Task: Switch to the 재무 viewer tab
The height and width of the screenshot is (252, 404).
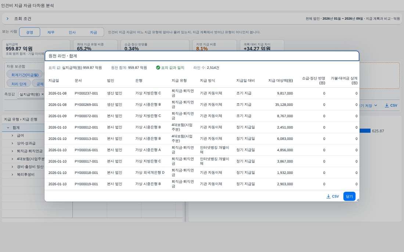Action: point(51,32)
